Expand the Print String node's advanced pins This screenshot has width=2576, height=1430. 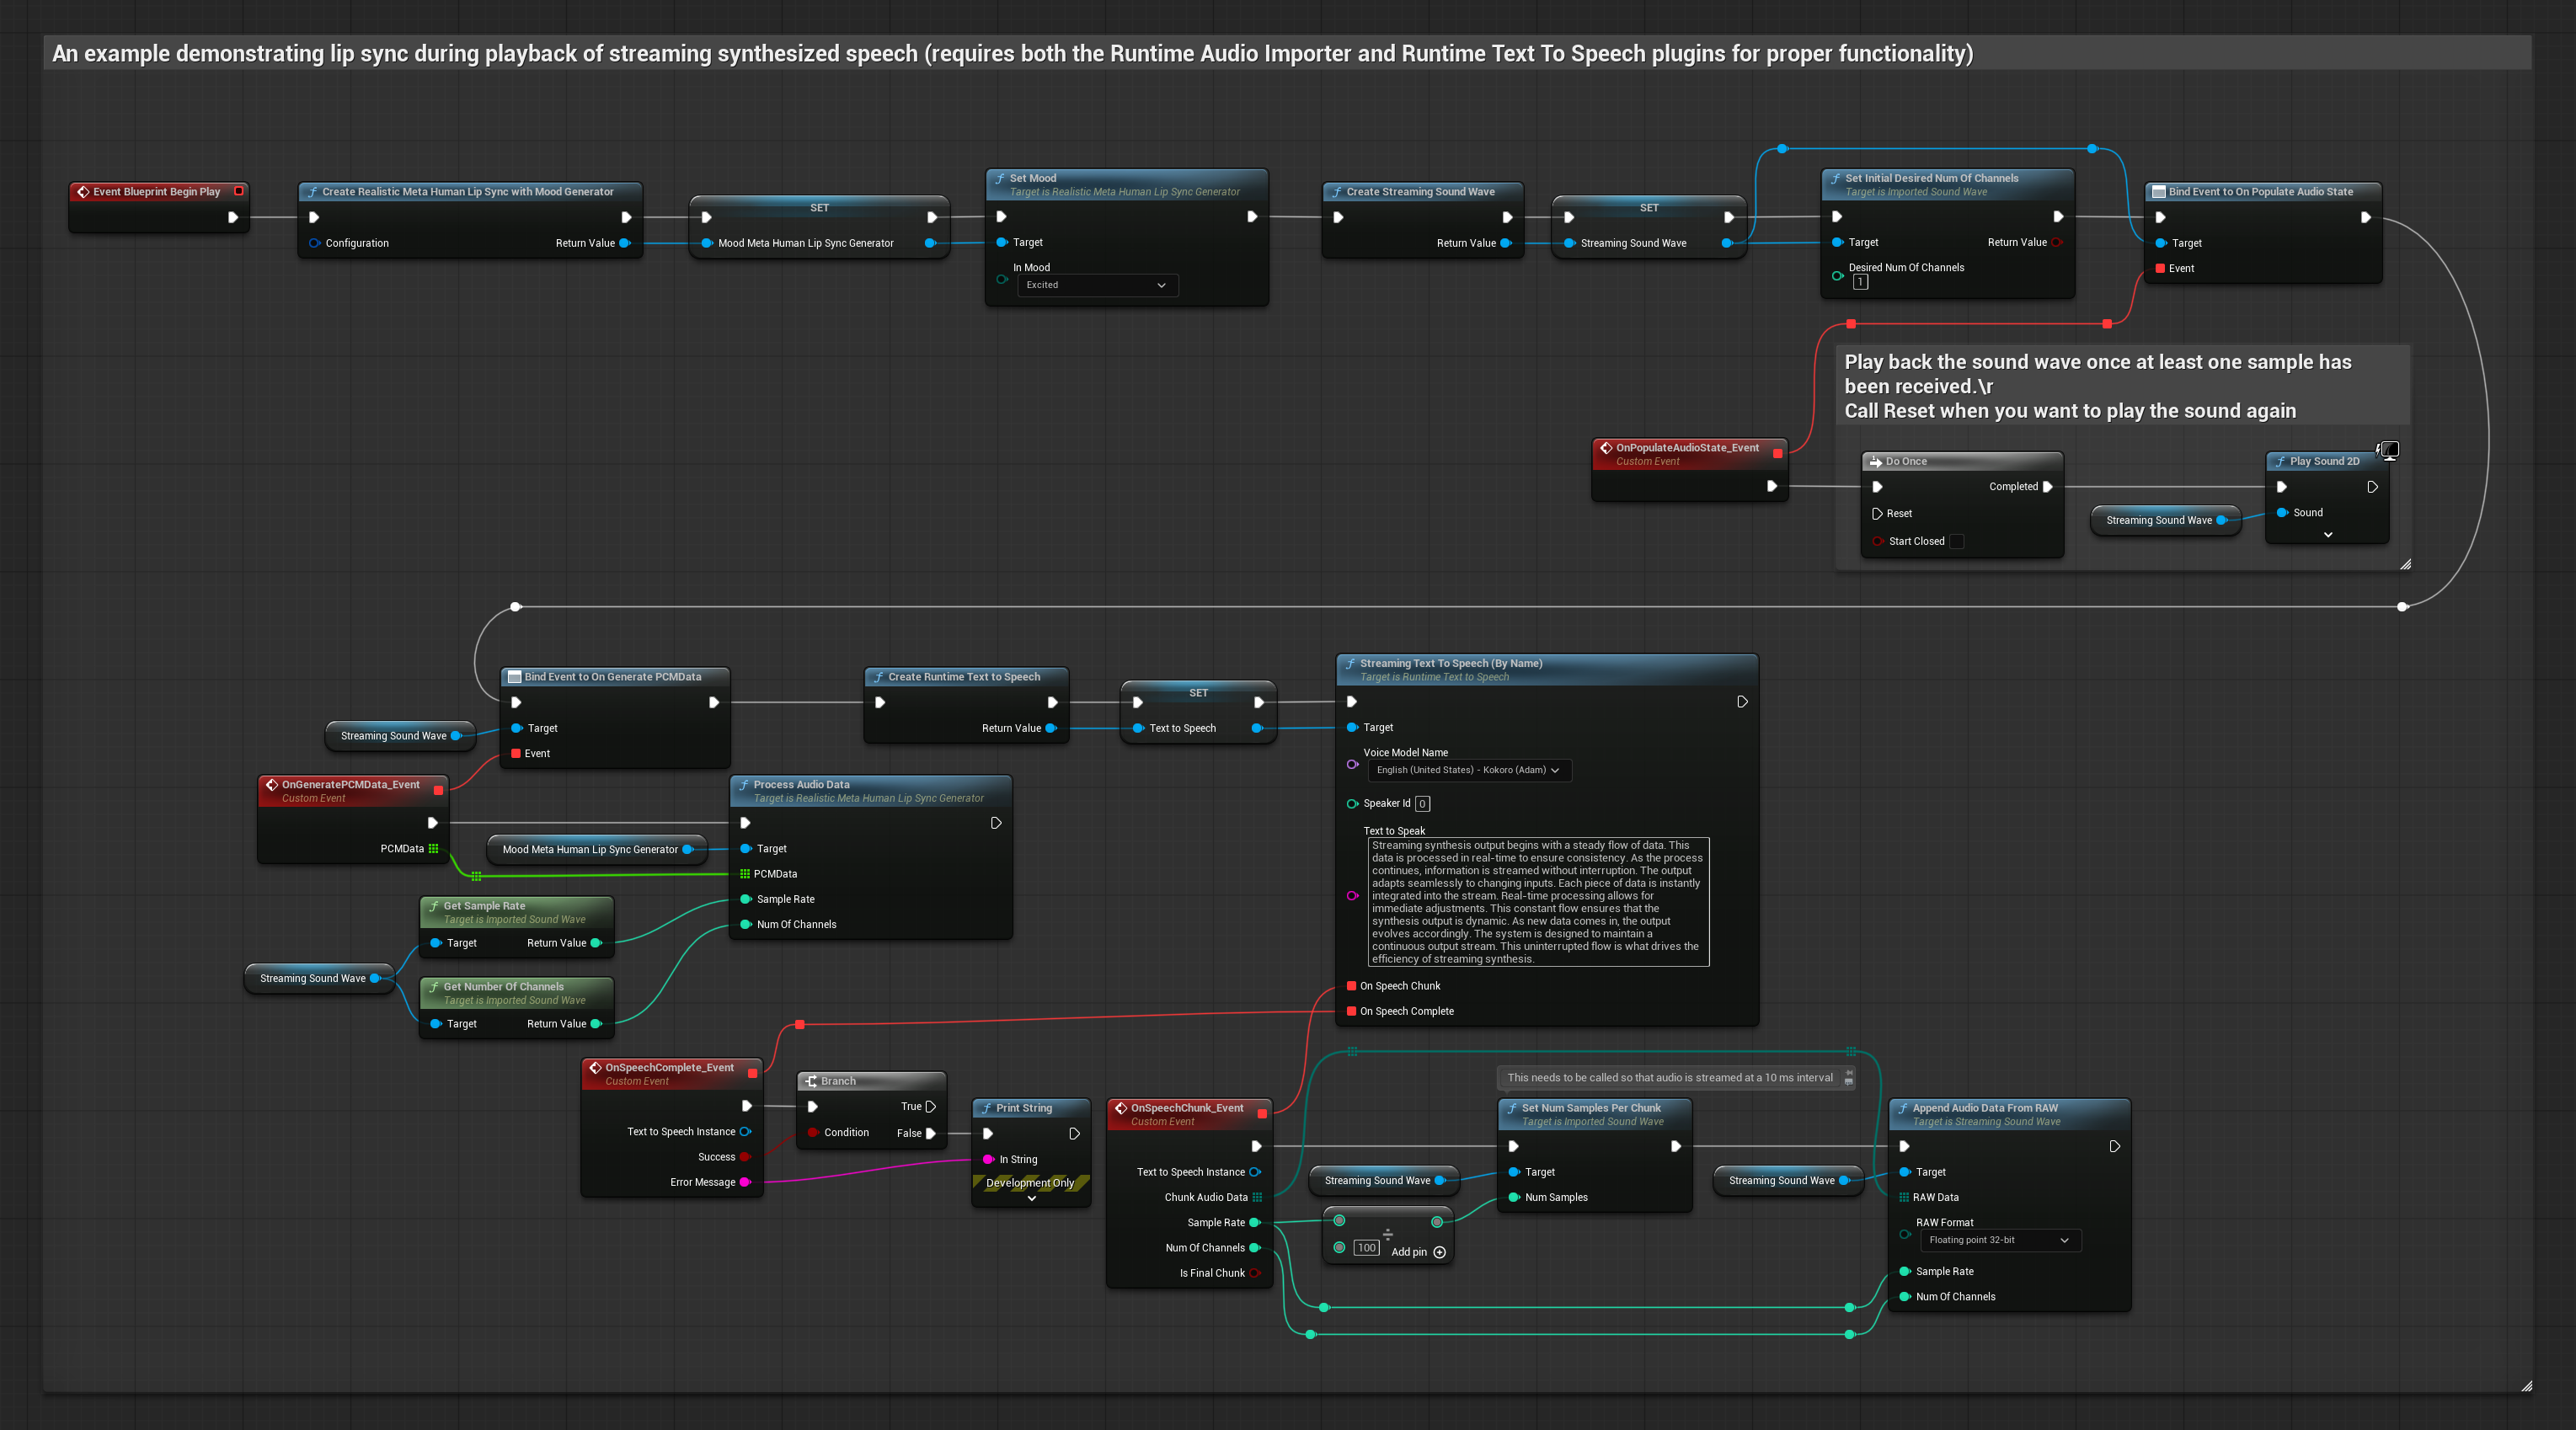[x=1031, y=1199]
